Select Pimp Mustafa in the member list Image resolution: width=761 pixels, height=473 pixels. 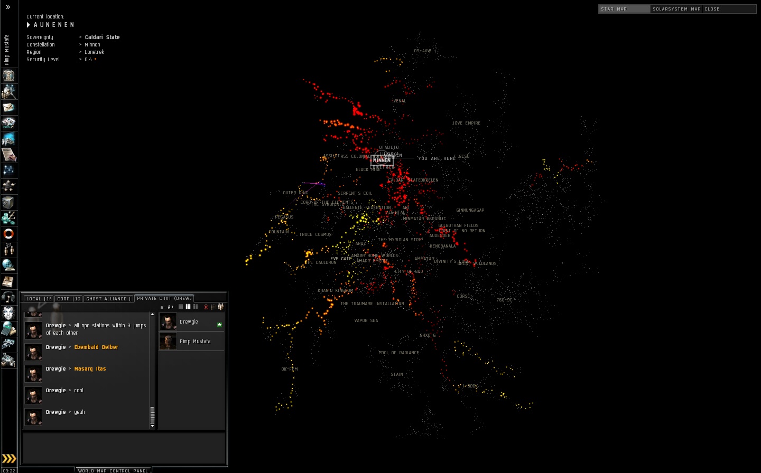point(192,342)
